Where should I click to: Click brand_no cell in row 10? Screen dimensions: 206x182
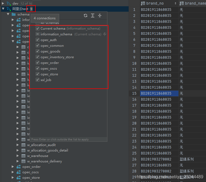[x=159, y=63]
